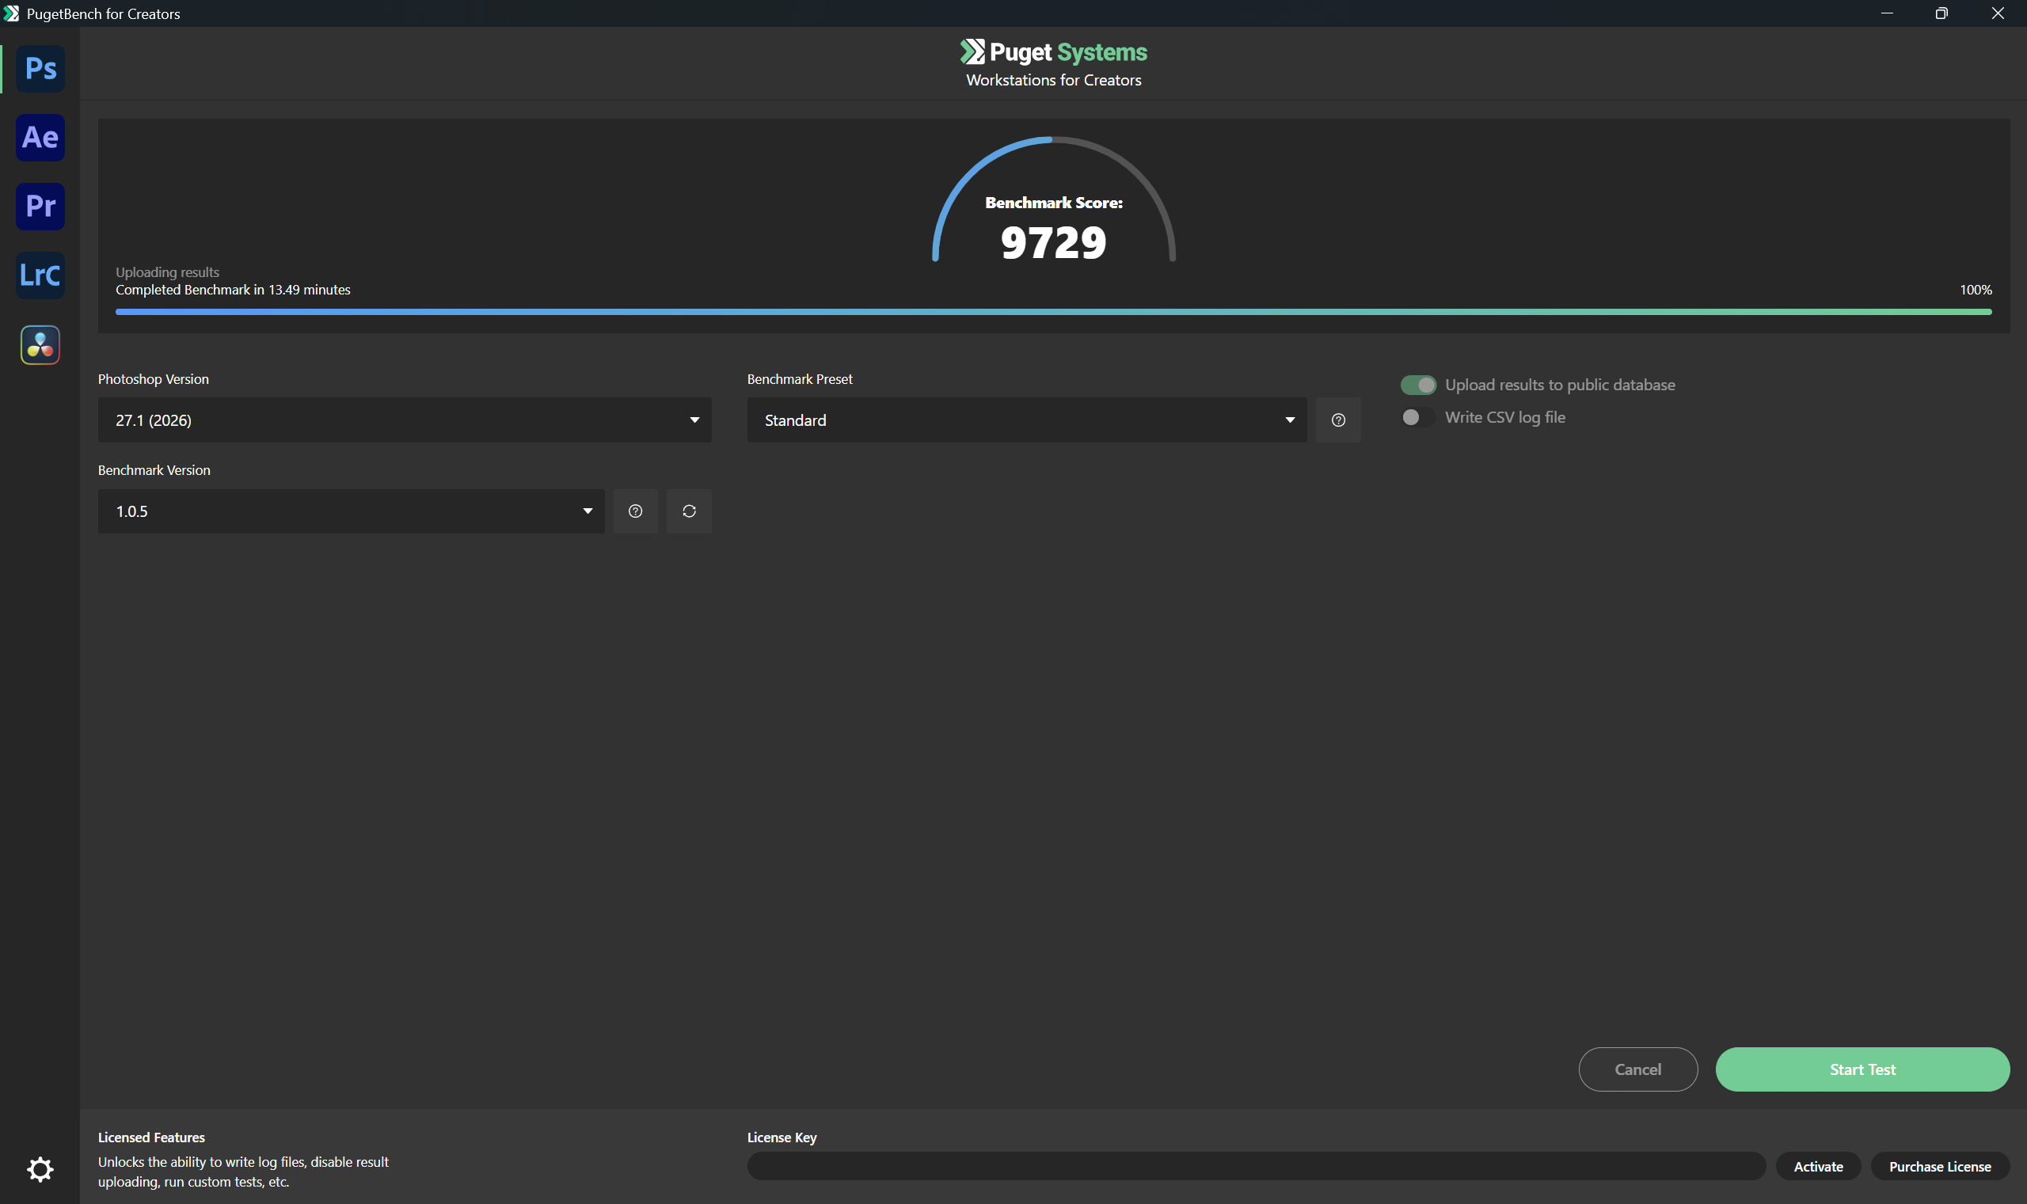This screenshot has height=1204, width=2027.
Task: Click the benchmark progress bar
Action: click(1053, 312)
